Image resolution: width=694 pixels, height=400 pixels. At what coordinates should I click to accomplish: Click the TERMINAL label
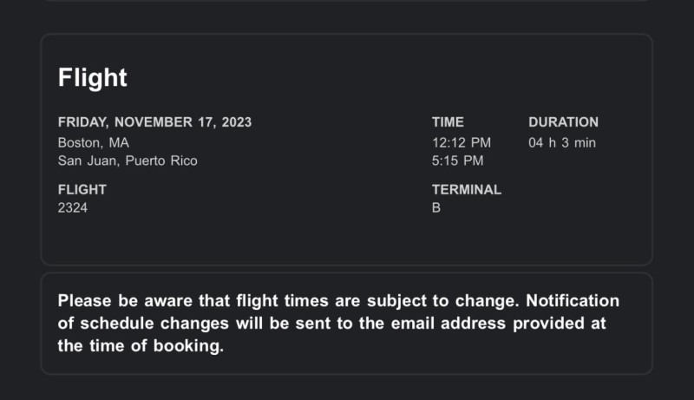coord(467,189)
